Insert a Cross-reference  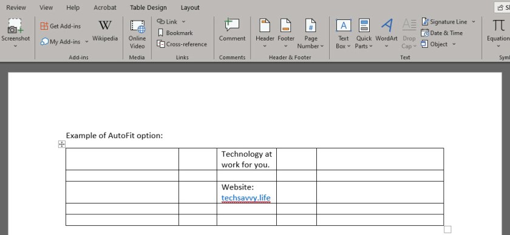tap(182, 44)
